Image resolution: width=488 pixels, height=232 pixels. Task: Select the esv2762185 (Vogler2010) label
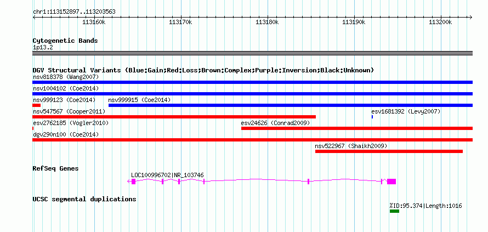[x=71, y=123]
